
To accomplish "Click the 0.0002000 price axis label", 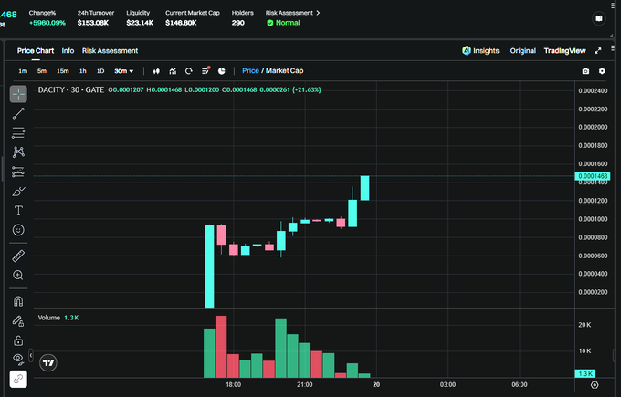I will [593, 127].
